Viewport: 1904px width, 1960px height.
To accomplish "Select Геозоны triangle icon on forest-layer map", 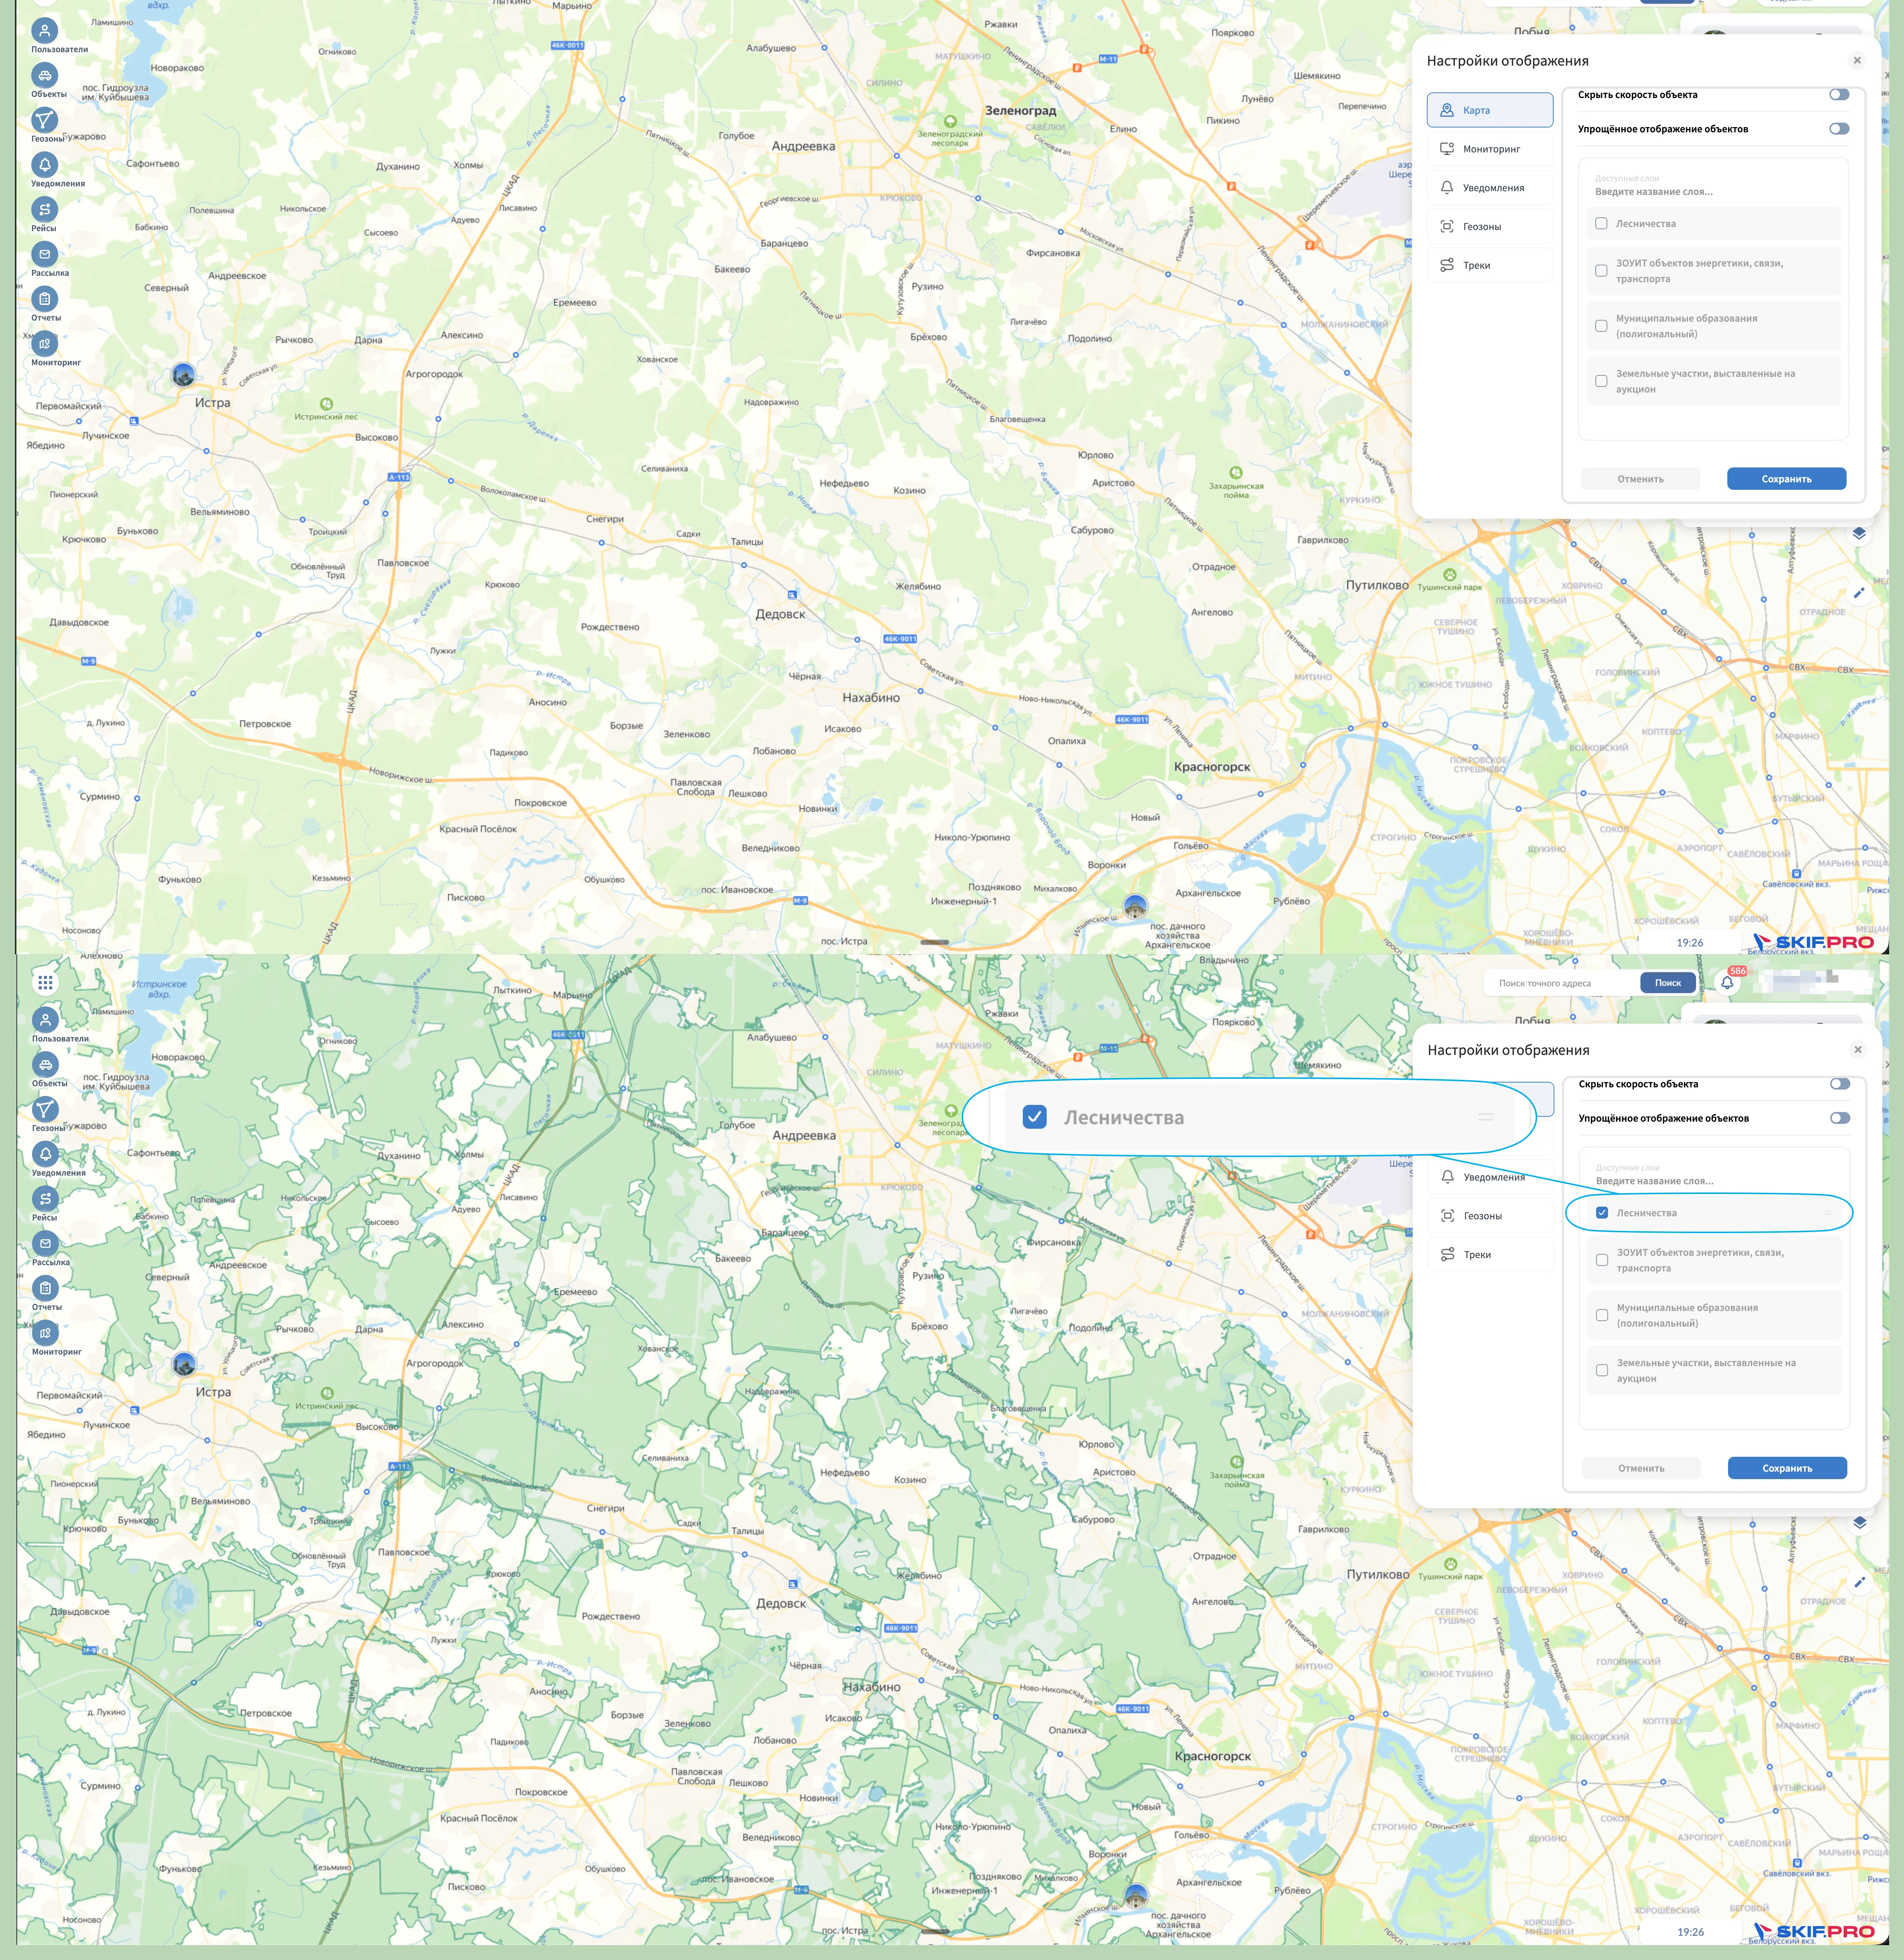I will [x=45, y=1109].
